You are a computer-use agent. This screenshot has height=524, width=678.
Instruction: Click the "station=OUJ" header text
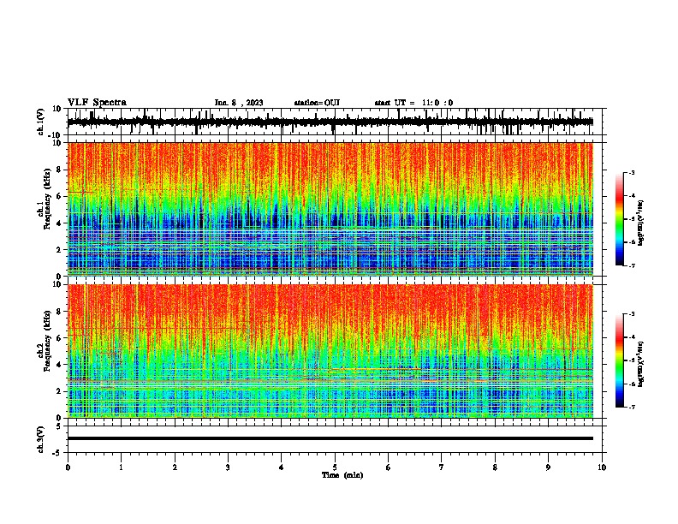317,103
